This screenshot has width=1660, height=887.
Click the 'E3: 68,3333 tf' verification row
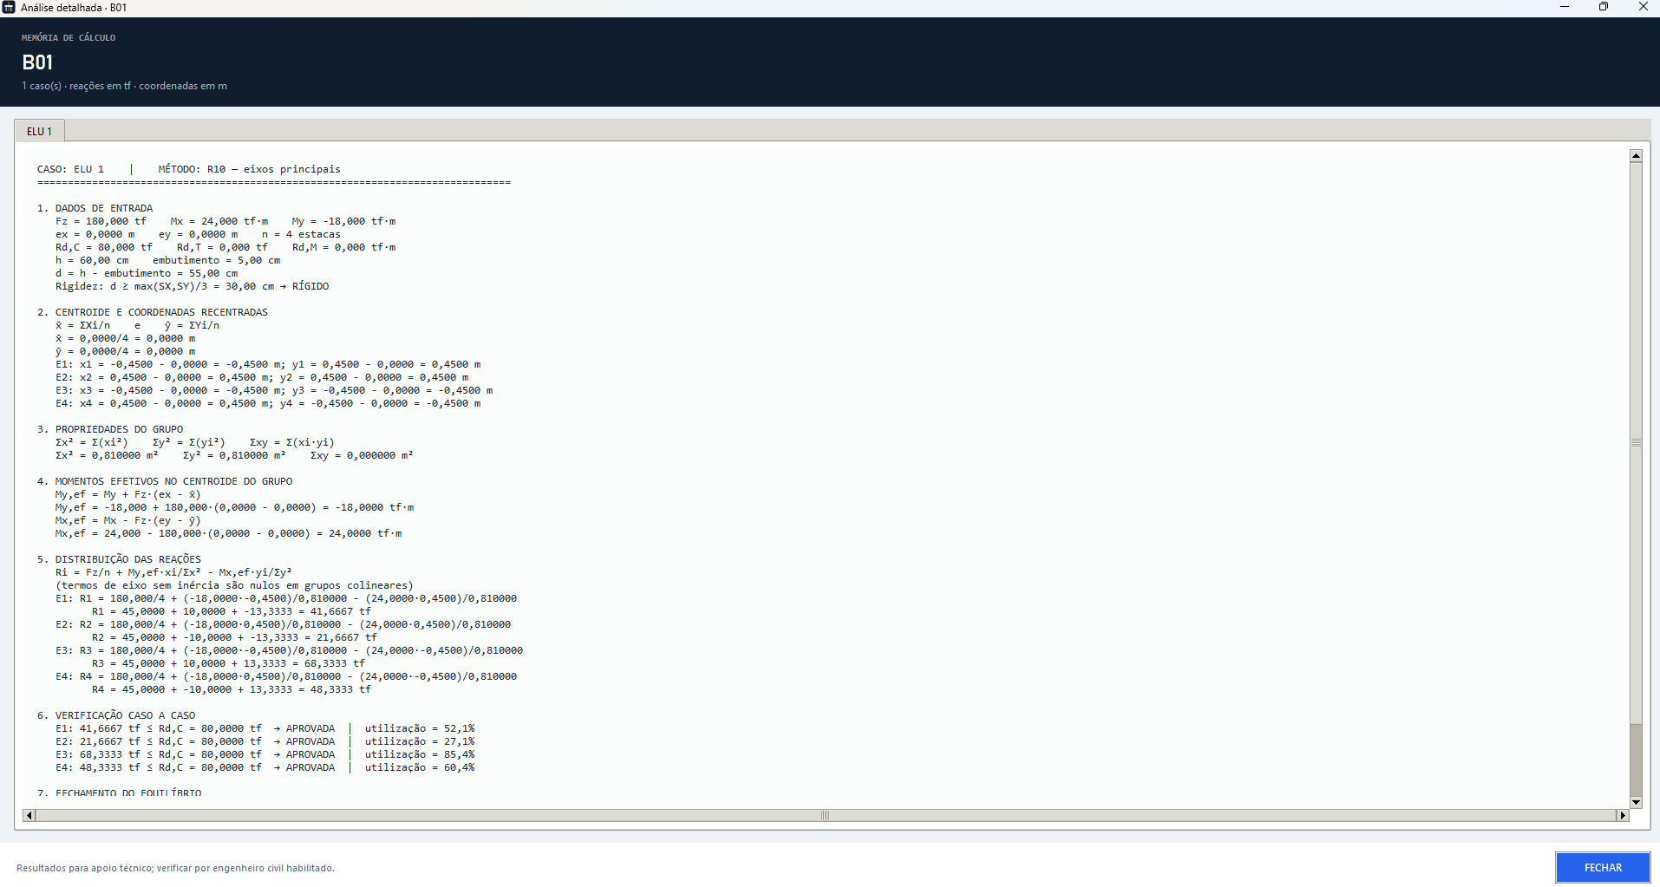(265, 754)
